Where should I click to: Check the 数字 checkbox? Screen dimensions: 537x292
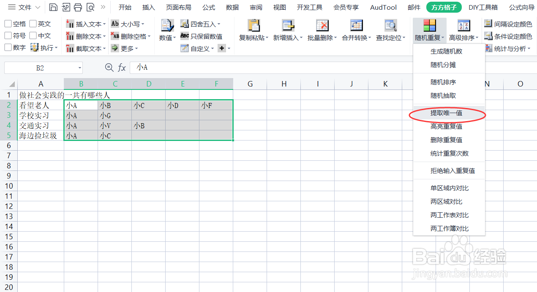[x=8, y=48]
